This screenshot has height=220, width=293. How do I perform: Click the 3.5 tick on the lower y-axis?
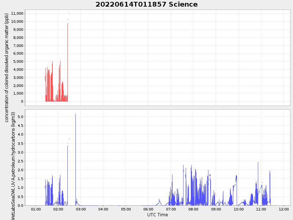click(21, 143)
